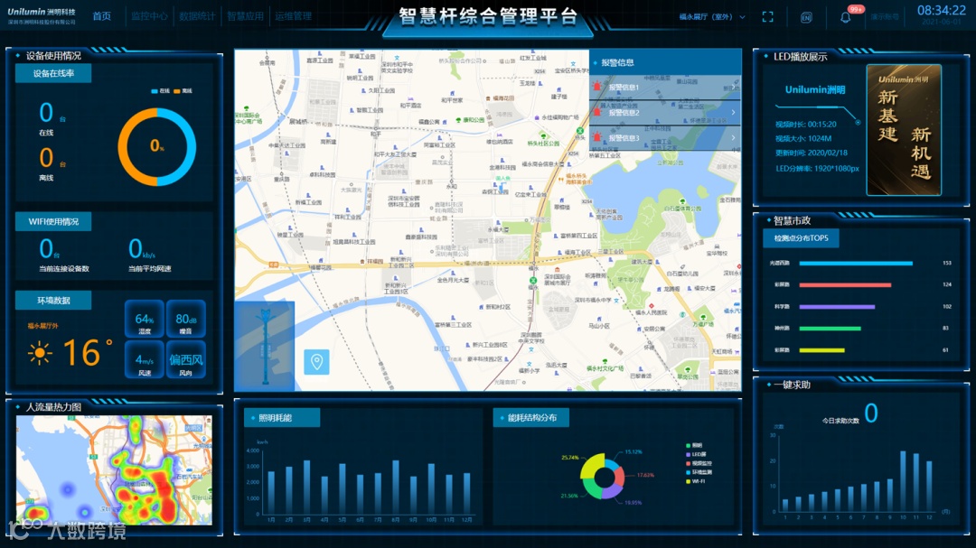This screenshot has height=548, width=976.
Task: Click the 报警信息 panel header
Action: 665,62
